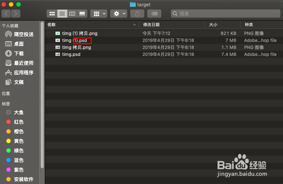The width and height of the screenshot is (283, 184).
Task: Select the 绿色 green tag
Action: pyautogui.click(x=19, y=151)
